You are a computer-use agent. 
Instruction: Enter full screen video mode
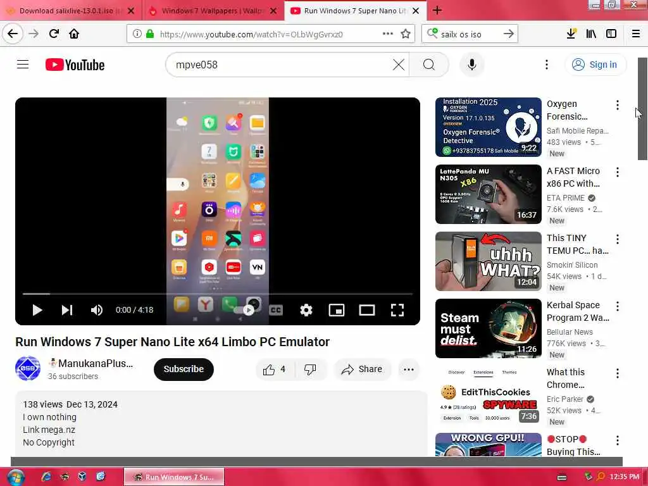(x=397, y=310)
